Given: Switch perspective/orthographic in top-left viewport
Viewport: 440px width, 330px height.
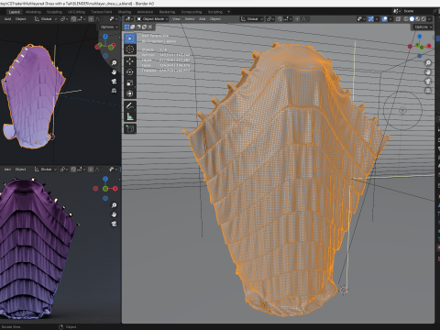Looking at the screenshot, I should (114, 91).
